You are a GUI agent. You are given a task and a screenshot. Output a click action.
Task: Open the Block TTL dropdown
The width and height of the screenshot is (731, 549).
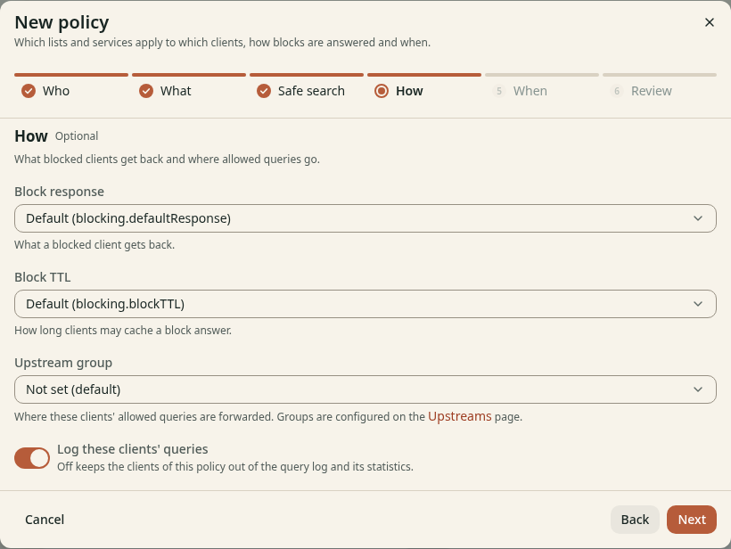[365, 304]
